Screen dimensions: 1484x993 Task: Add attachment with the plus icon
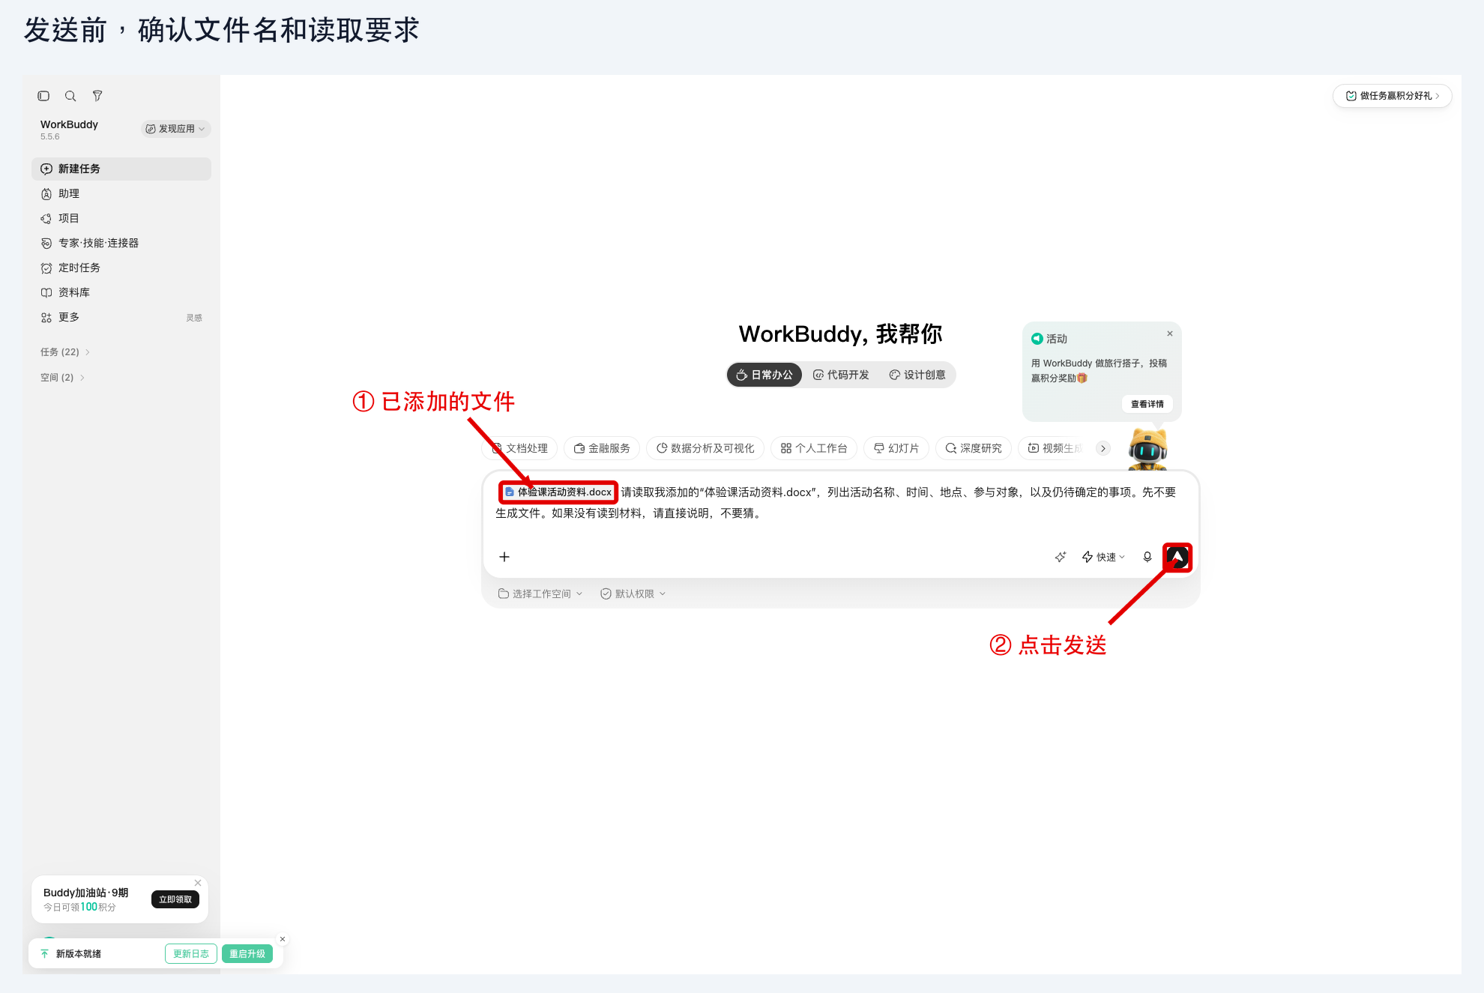(504, 557)
